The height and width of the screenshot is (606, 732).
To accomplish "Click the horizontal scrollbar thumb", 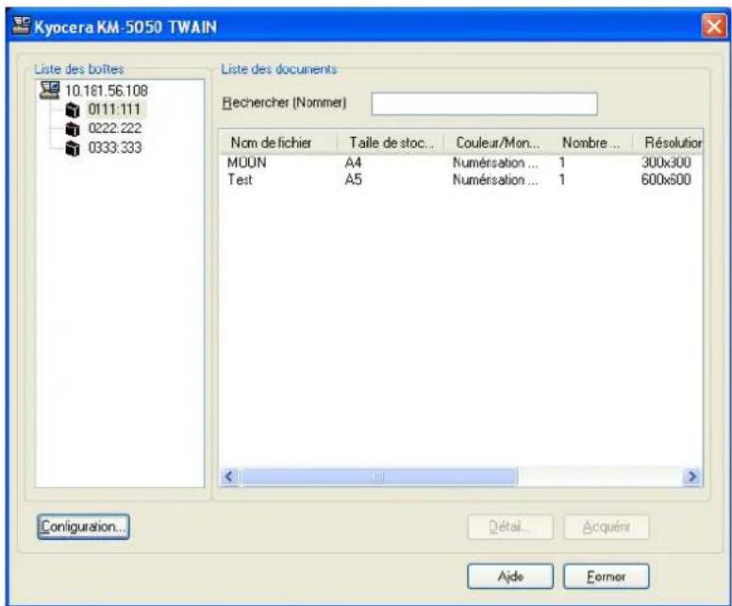I will 378,477.
